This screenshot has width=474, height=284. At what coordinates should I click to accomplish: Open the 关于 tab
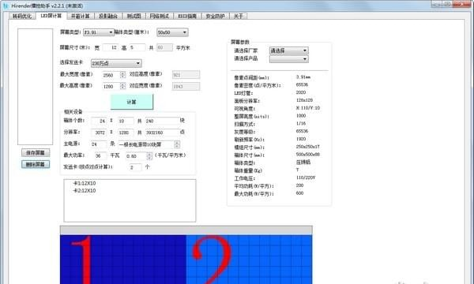coord(239,16)
